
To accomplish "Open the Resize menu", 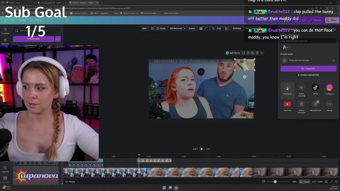I will 22,20.
